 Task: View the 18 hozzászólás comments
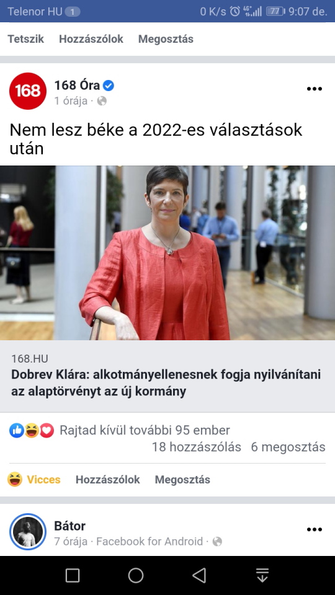pyautogui.click(x=197, y=447)
